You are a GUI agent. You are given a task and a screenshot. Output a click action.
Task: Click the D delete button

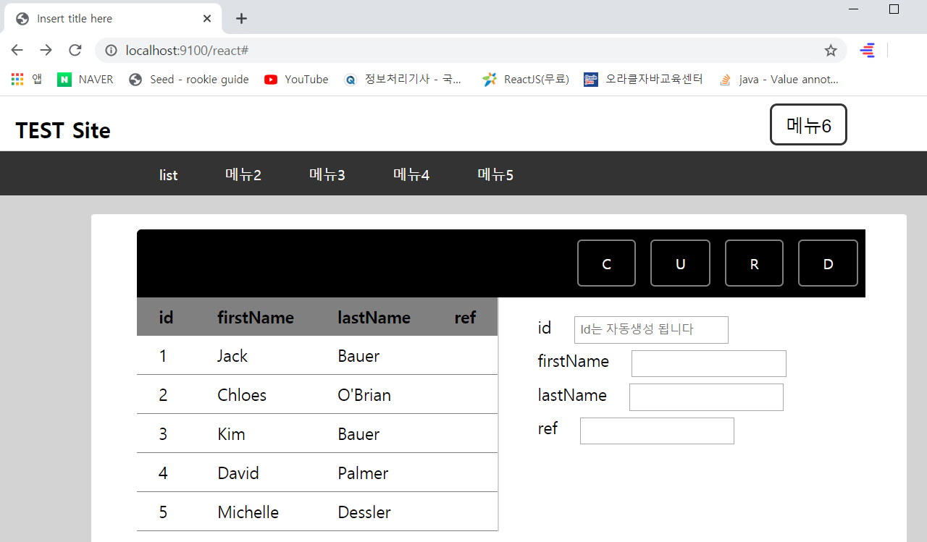828,263
